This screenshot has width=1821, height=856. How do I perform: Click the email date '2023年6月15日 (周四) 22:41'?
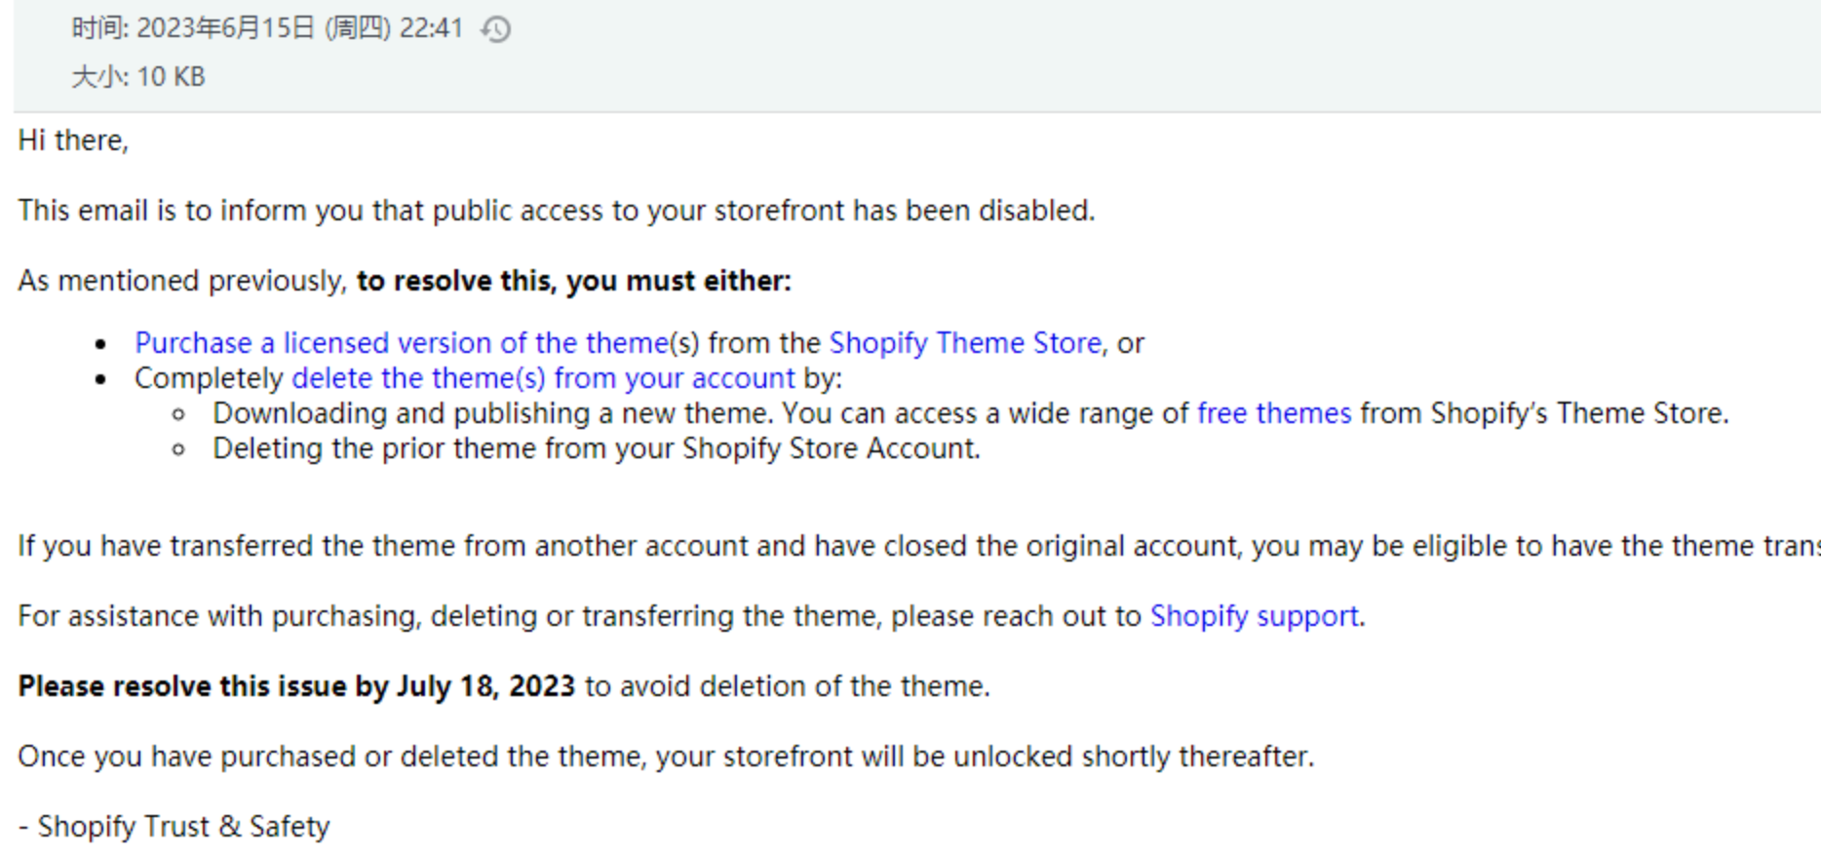point(299,28)
